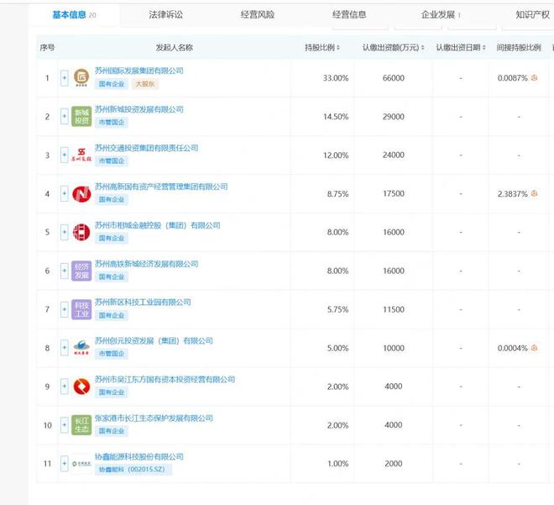Click 经济发展 purple logo icon
The image size is (554, 505).
tap(81, 271)
